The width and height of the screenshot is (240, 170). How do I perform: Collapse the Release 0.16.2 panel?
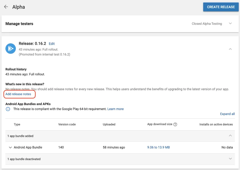pos(230,49)
